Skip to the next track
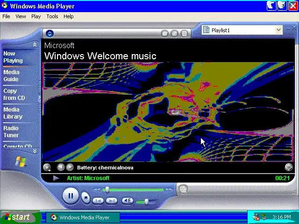The width and height of the screenshot is (299, 224). [111, 201]
